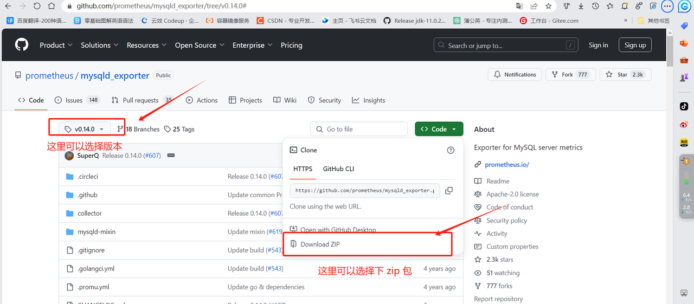
Task: Expand the Solutions menu
Action: point(99,45)
